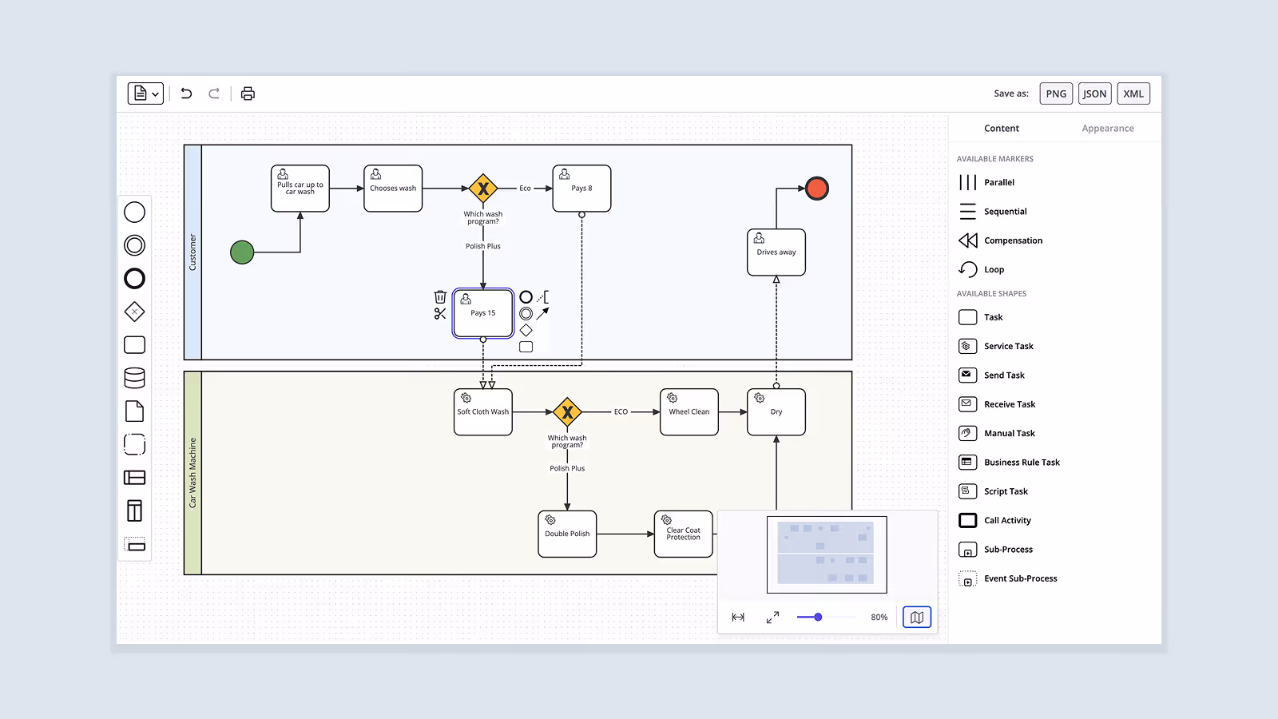Screen dimensions: 1278x719
Task: Click the fit-to-width icon
Action: point(738,618)
